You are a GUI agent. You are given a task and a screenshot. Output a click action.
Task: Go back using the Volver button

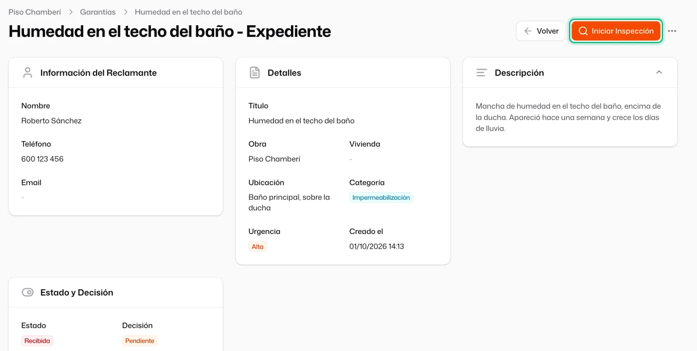point(541,31)
